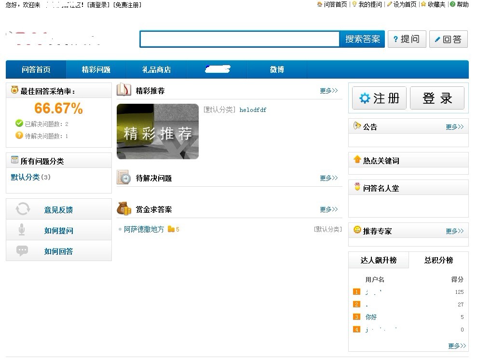The width and height of the screenshot is (477, 359).
Task: Click the 用户名 column header
Action: (375, 279)
